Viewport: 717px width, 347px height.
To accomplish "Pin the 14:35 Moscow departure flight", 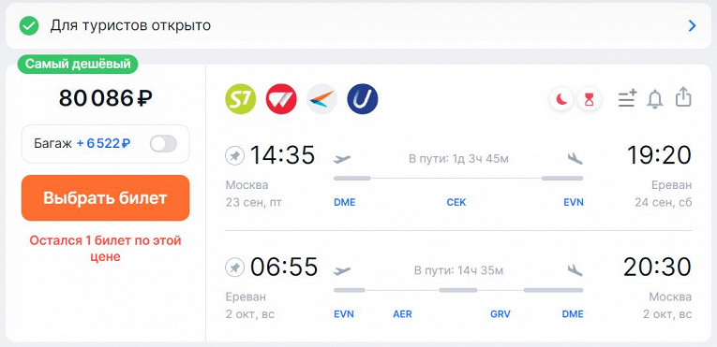I will (235, 156).
